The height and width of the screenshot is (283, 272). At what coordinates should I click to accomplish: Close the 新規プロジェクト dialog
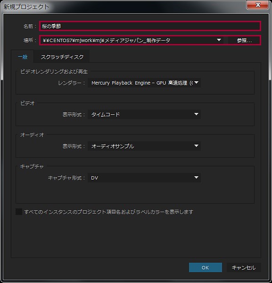(257, 5)
